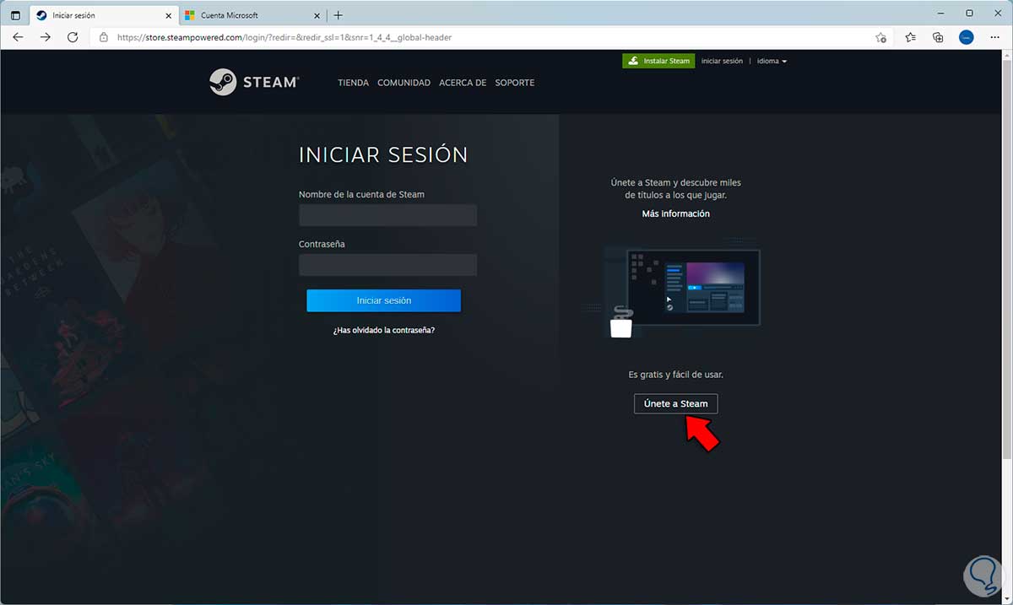Add page to favorites star icon
This screenshot has height=605, width=1013.
(880, 37)
